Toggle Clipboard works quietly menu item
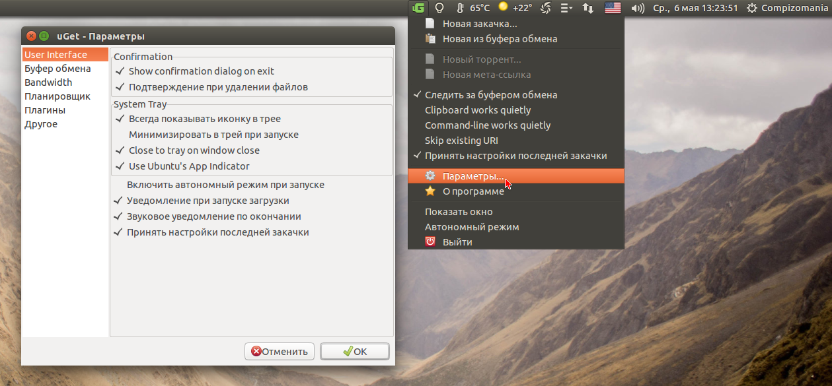 pos(516,110)
